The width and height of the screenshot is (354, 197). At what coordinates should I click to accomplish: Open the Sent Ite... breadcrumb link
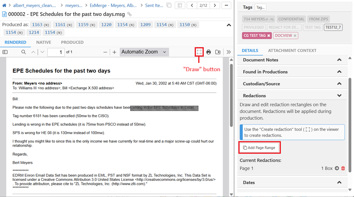(154, 6)
